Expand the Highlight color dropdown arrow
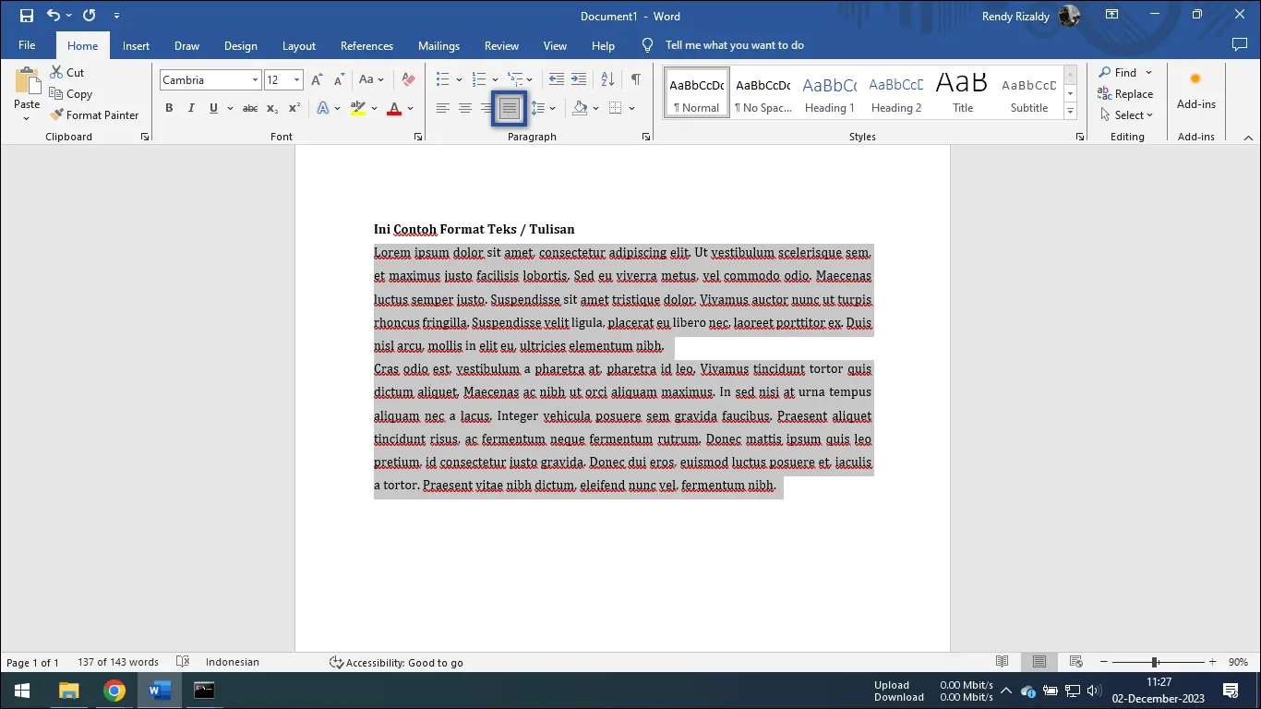The width and height of the screenshot is (1261, 709). [x=373, y=108]
